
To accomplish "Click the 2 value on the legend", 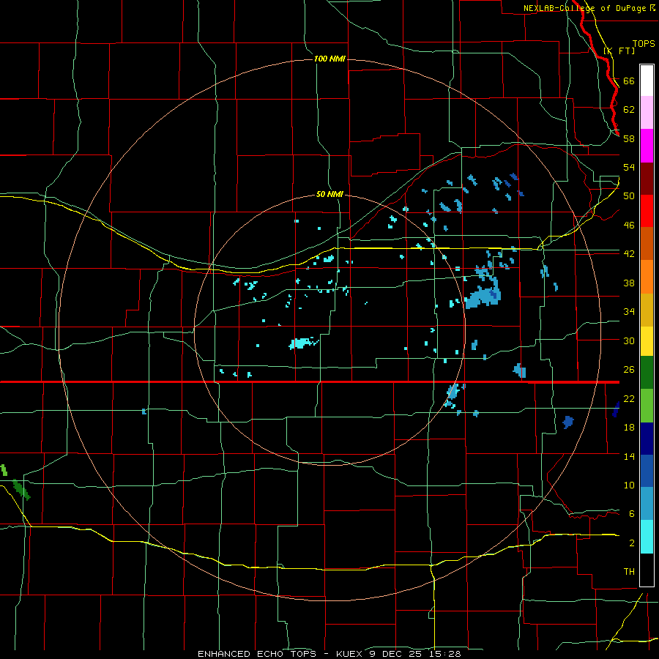I will click(x=632, y=543).
